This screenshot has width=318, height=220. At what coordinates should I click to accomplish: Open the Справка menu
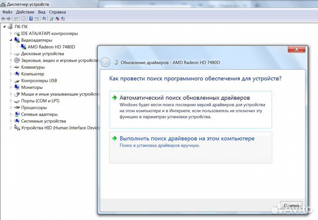coord(57,12)
